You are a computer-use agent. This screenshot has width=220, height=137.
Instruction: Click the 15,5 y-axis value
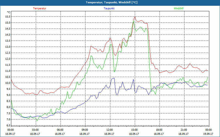click(8, 17)
